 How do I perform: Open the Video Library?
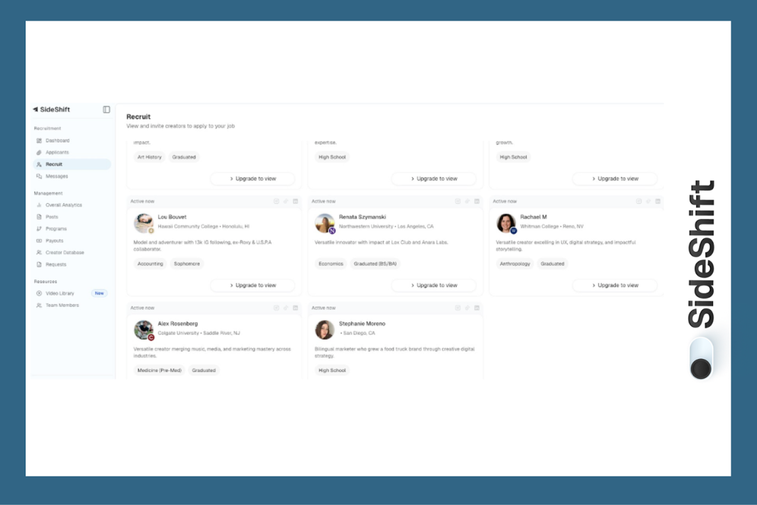pyautogui.click(x=60, y=293)
